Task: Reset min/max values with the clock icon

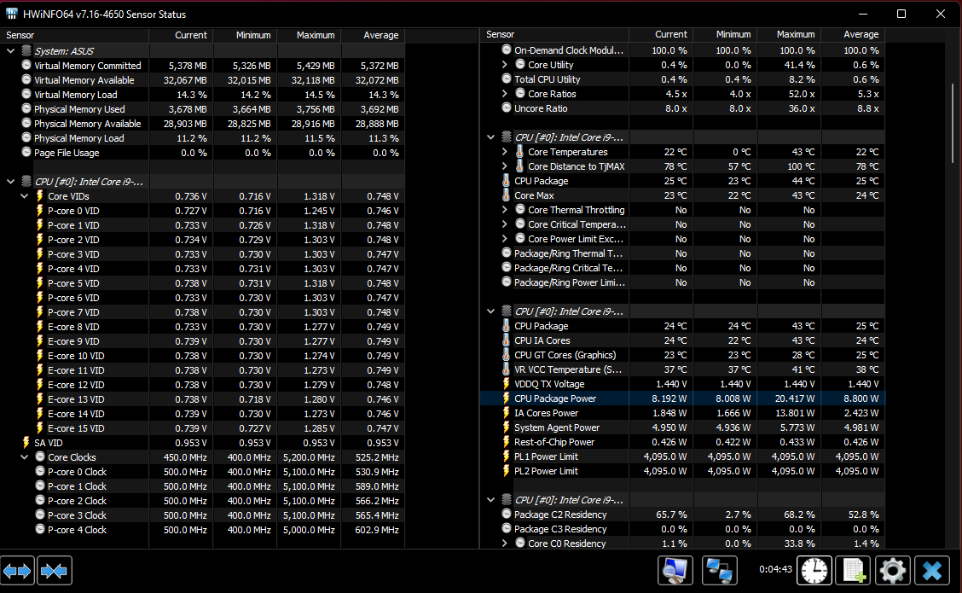Action: coord(814,571)
